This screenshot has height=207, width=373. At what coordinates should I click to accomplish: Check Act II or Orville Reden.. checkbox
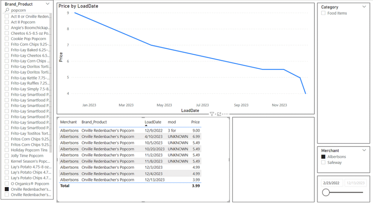[7, 16]
